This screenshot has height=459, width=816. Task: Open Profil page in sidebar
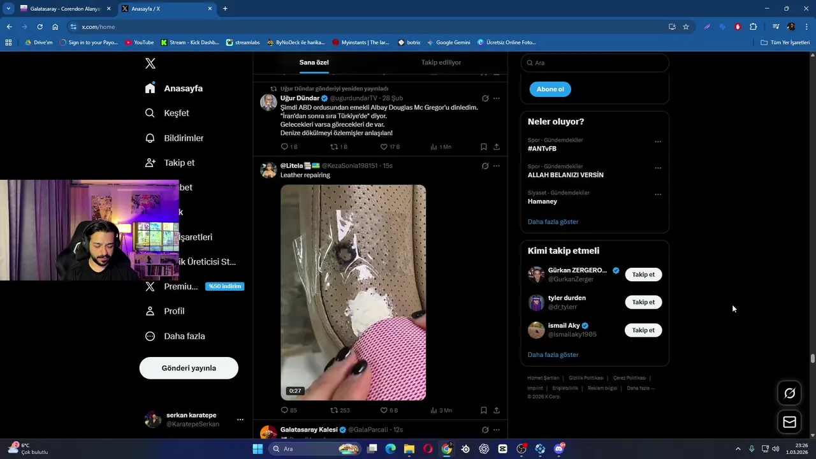point(165,311)
